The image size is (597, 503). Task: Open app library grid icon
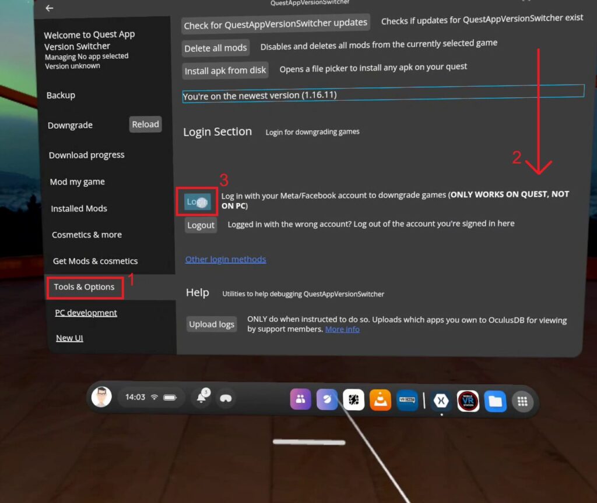point(523,402)
